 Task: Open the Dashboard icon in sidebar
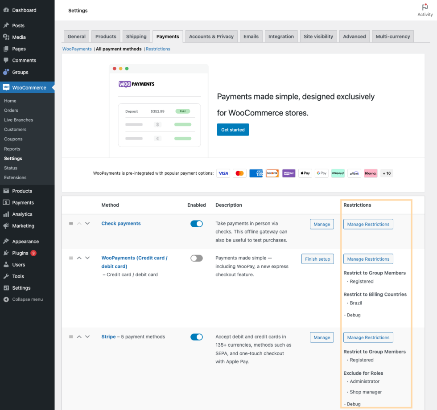click(6, 10)
